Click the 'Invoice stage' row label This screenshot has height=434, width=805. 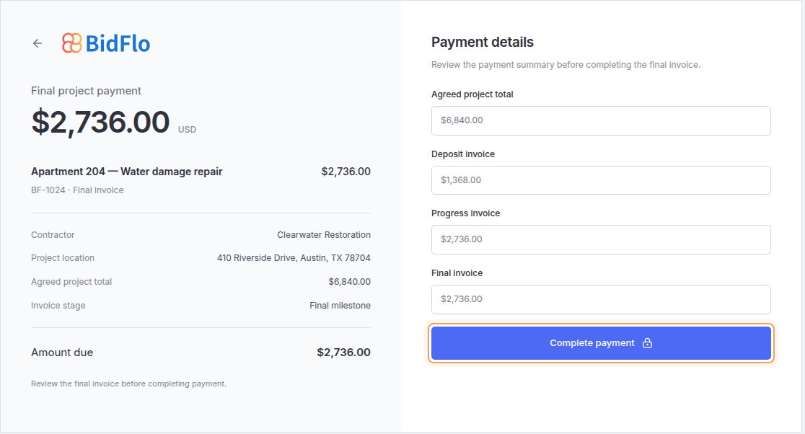[x=58, y=305]
